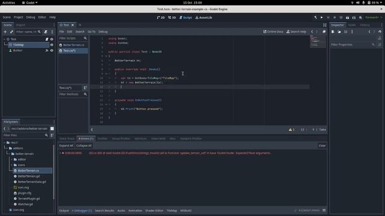Collapse the res:// folder

4,143
